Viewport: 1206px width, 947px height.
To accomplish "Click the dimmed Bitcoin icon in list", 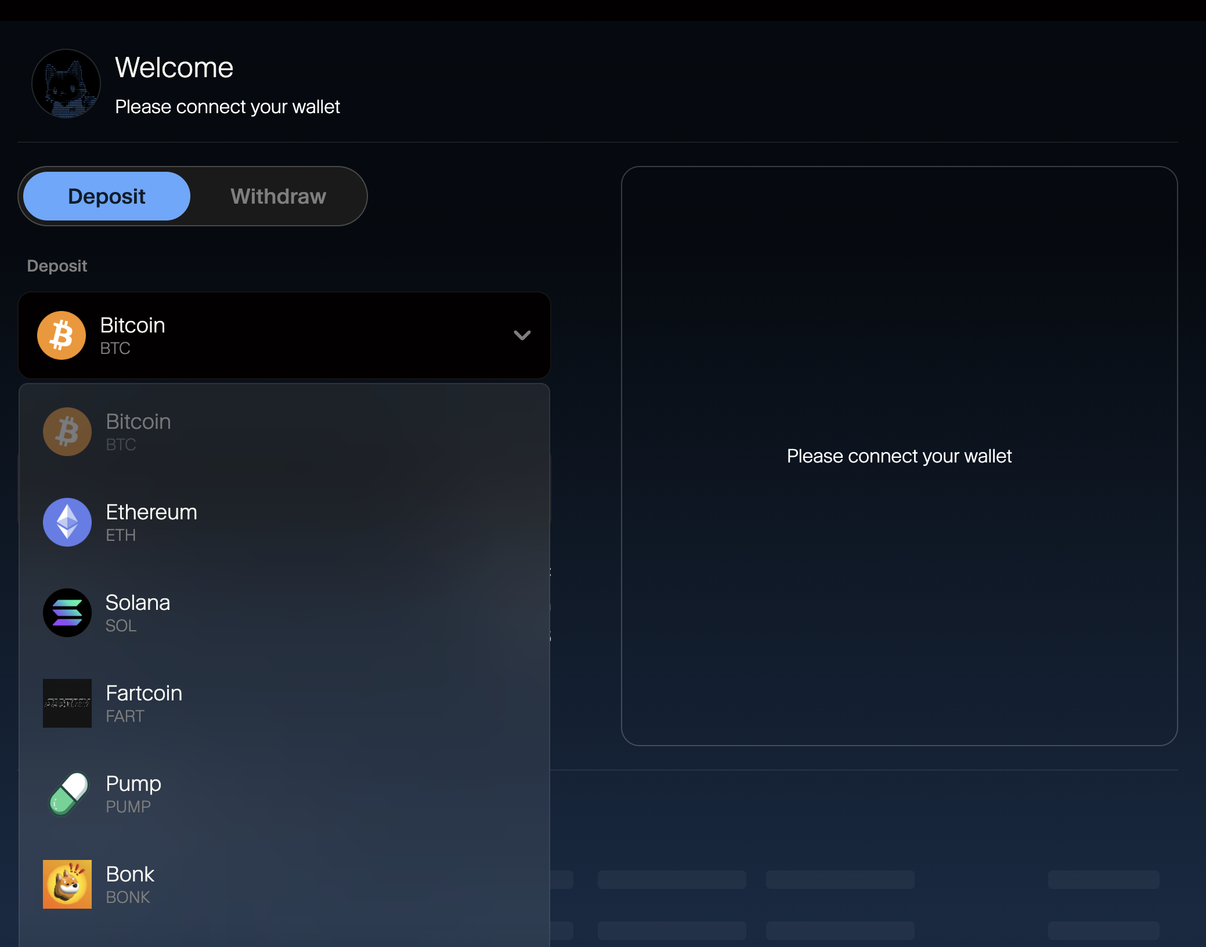I will [67, 432].
